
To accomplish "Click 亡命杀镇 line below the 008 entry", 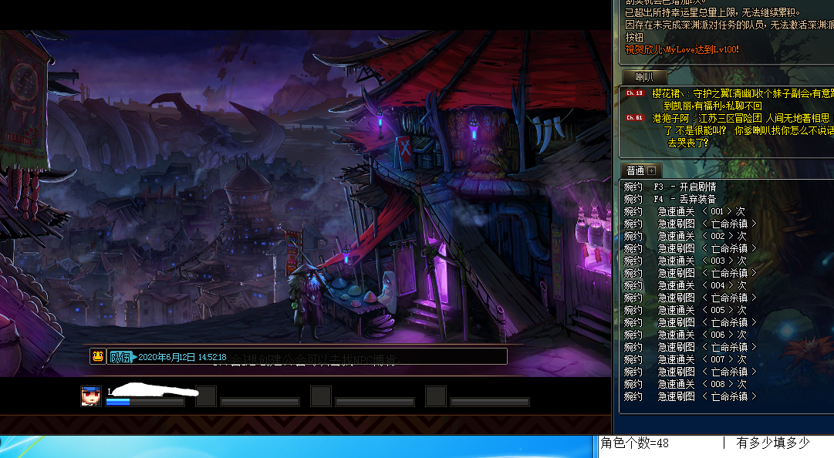I will point(690,396).
